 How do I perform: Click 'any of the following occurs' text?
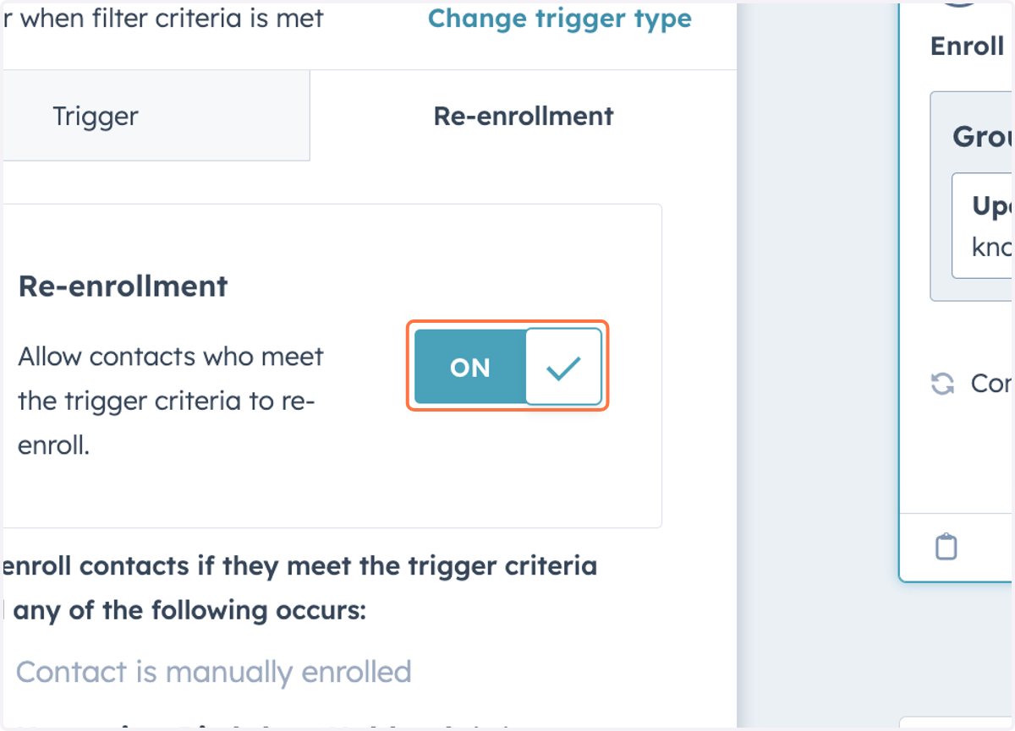pos(189,609)
